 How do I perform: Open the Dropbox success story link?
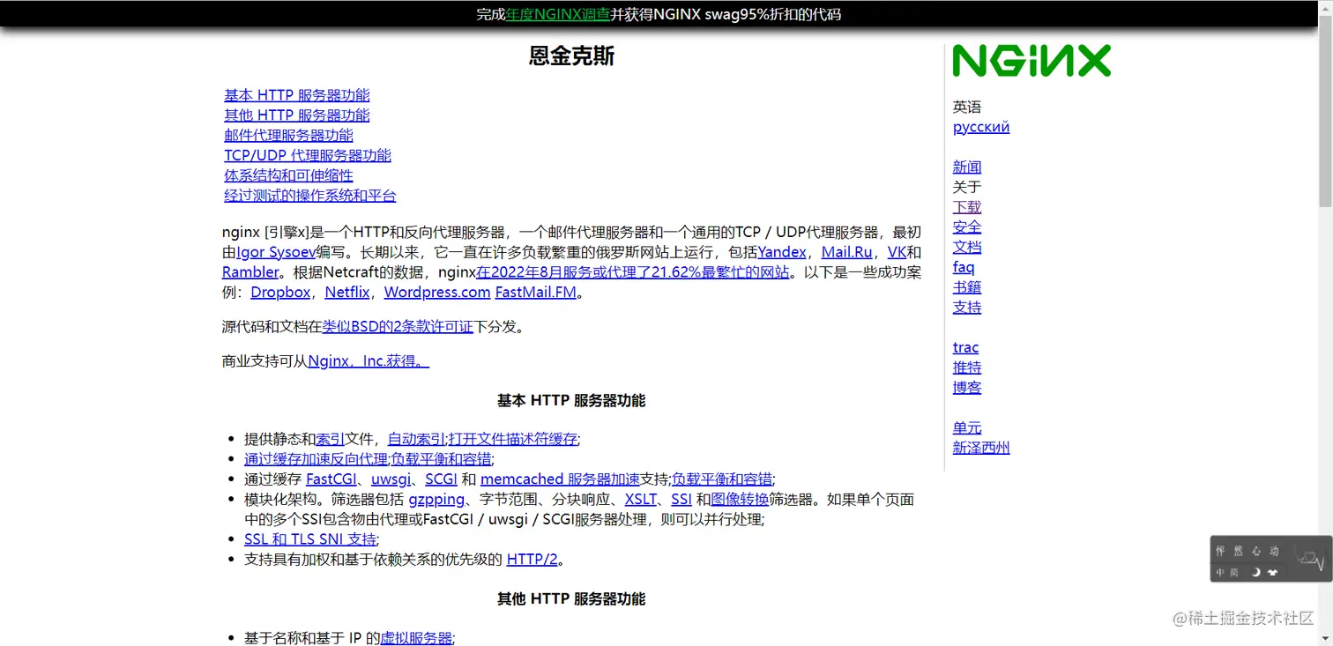click(x=280, y=293)
